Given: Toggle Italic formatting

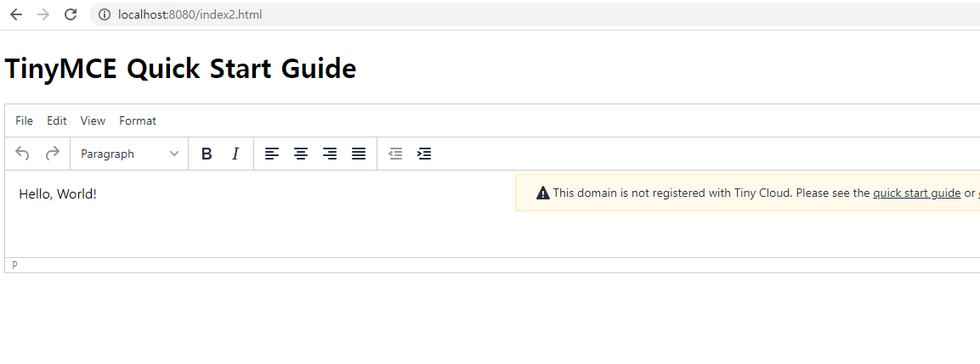Looking at the screenshot, I should point(235,154).
